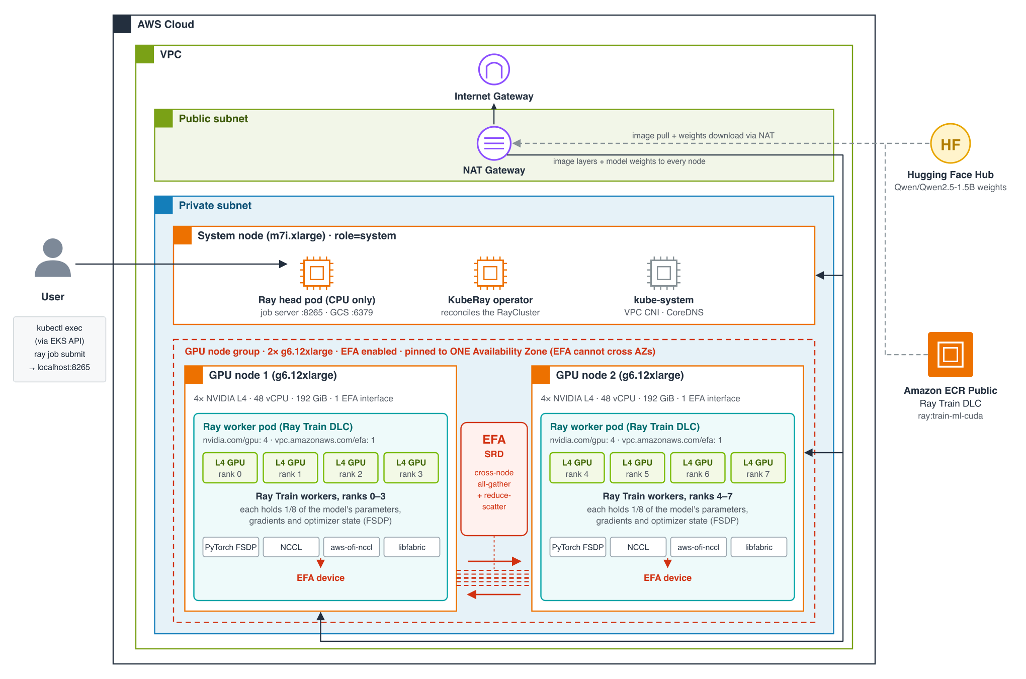Click the NCCL box in GPU node 2
This screenshot has height=679, width=1026.
(638, 547)
